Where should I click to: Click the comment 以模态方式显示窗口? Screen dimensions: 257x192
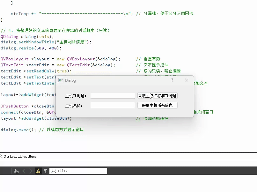[x=65, y=130]
